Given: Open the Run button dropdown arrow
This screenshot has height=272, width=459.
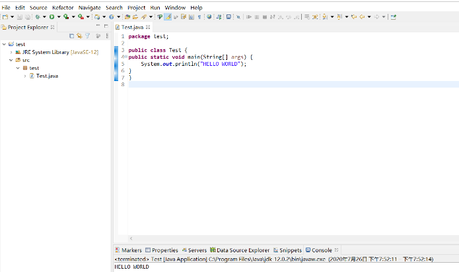Looking at the screenshot, I should click(x=59, y=17).
